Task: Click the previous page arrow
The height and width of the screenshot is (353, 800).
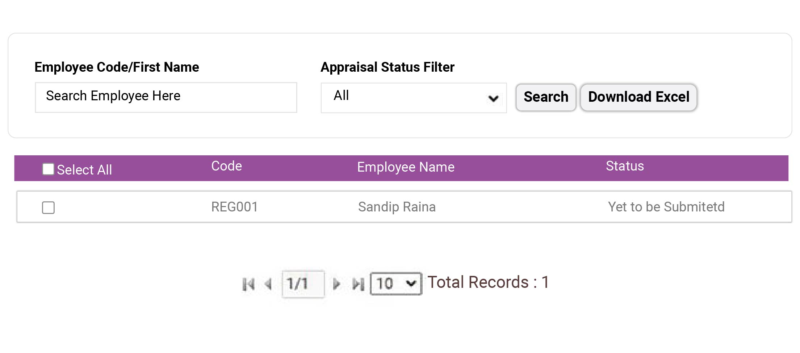Action: (269, 283)
